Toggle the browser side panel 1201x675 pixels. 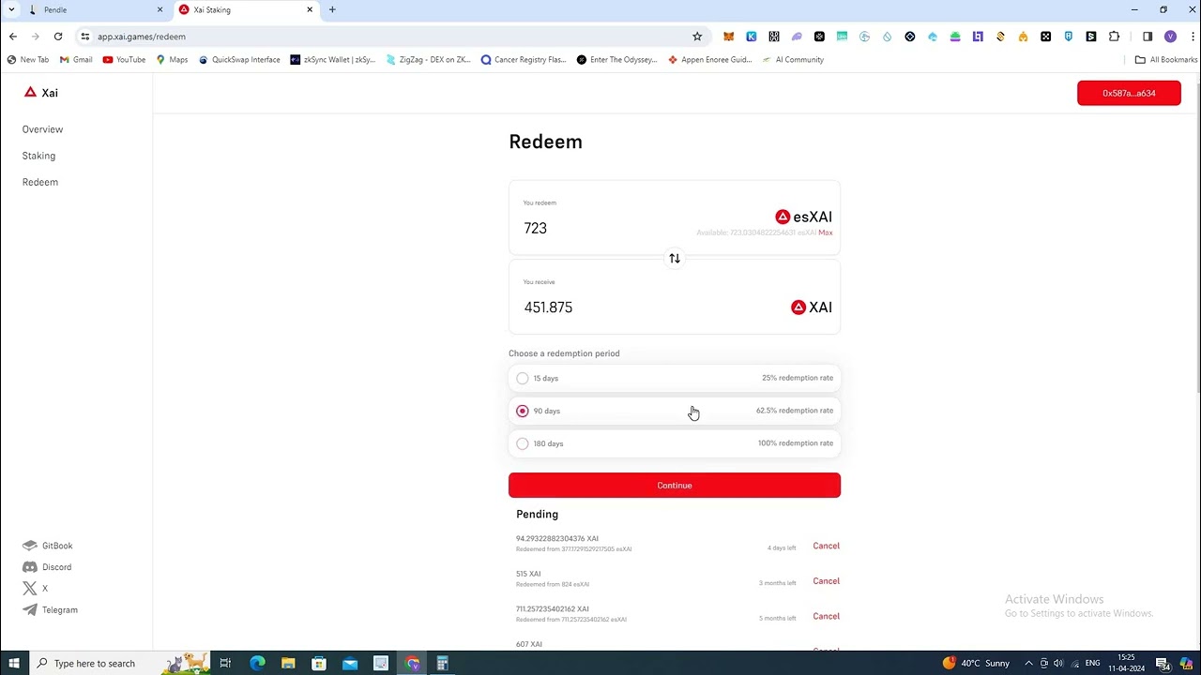1147,37
